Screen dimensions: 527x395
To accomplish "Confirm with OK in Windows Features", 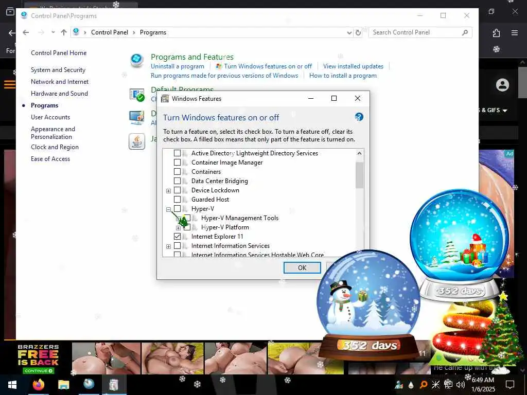I will pos(302,267).
